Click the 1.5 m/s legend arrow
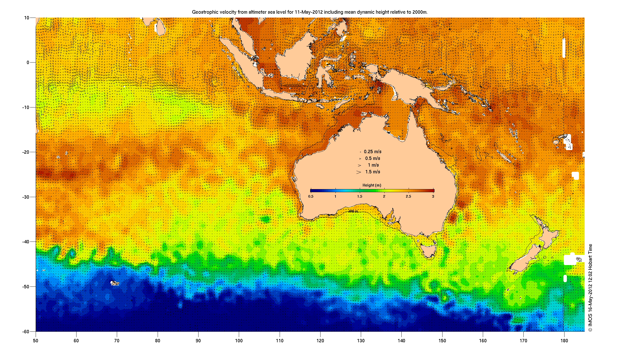618x349 pixels. (x=359, y=172)
